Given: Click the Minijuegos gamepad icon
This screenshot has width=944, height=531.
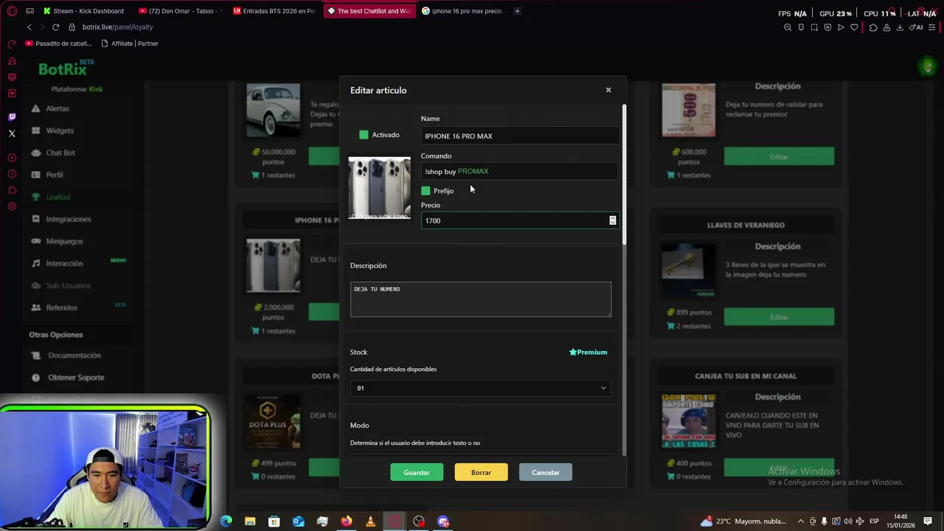Looking at the screenshot, I should 35,241.
